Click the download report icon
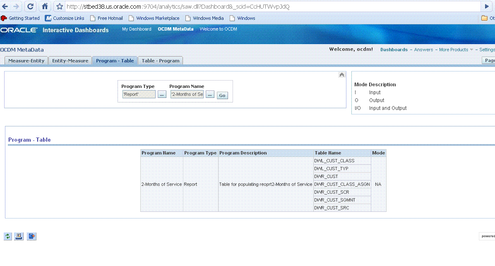Screen dimensions: 495x266 coord(31,236)
